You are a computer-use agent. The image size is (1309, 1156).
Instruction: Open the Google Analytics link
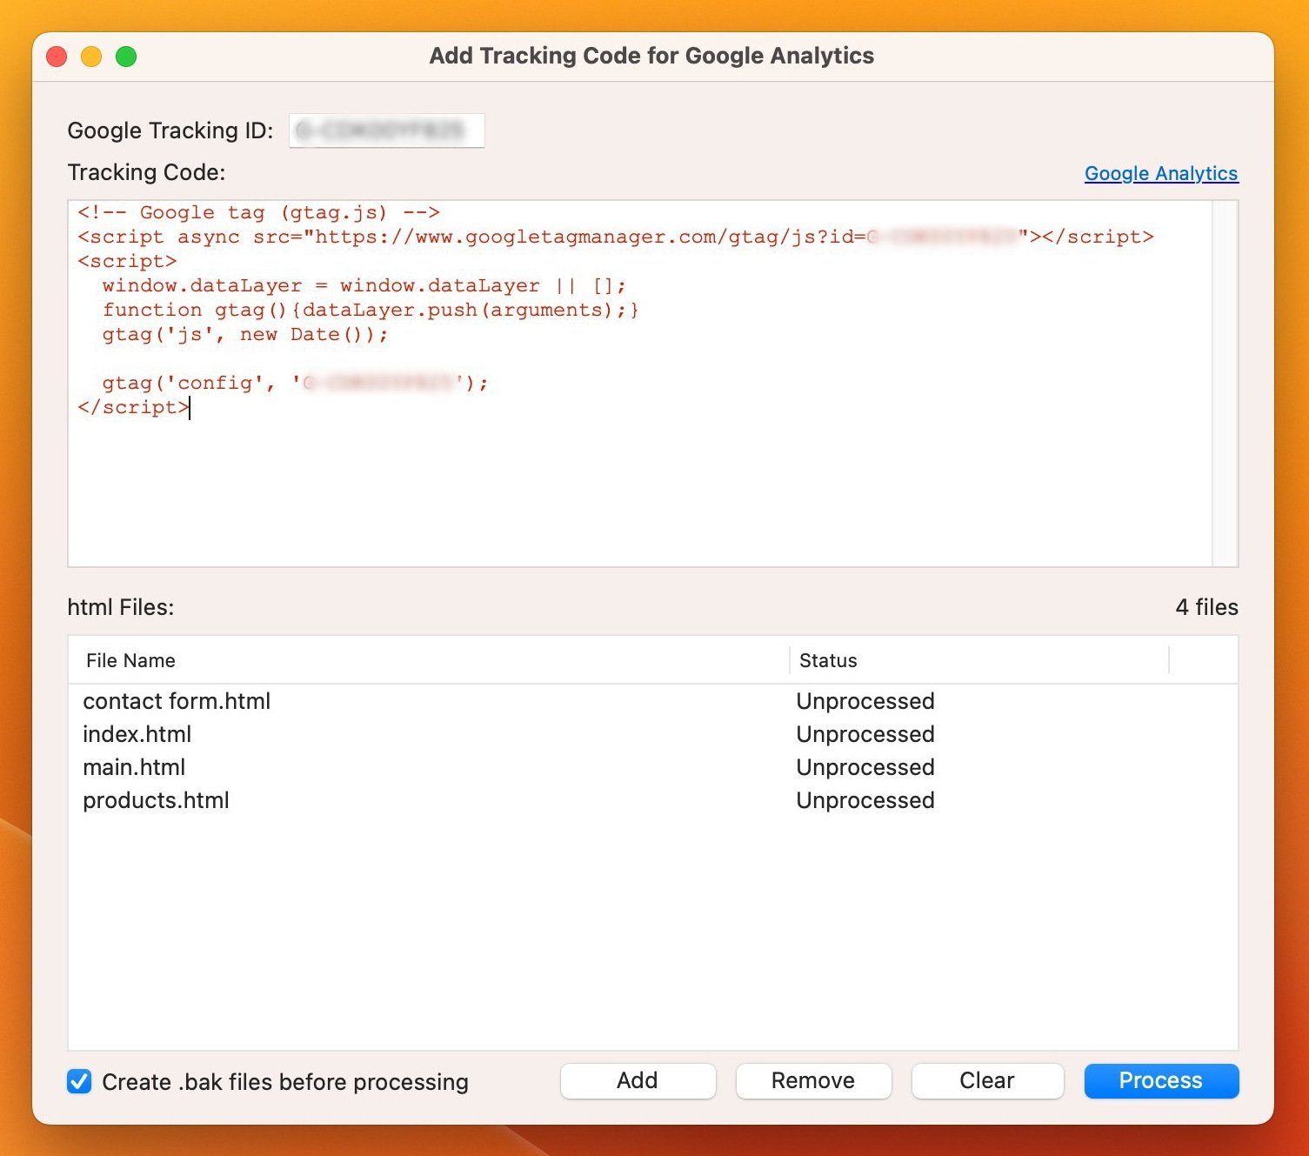(x=1160, y=173)
